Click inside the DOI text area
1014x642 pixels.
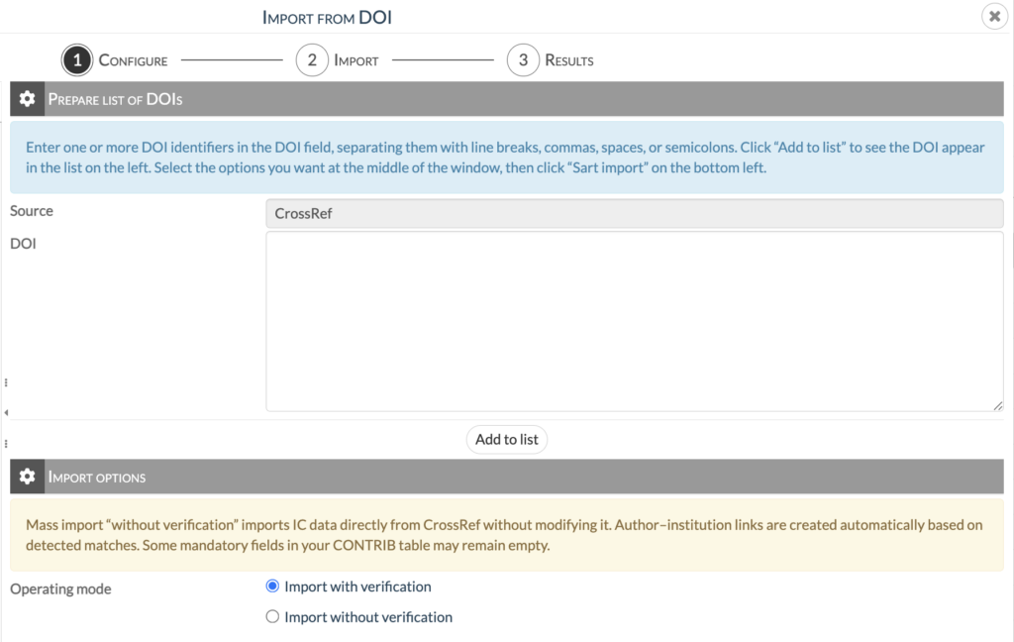tap(634, 321)
